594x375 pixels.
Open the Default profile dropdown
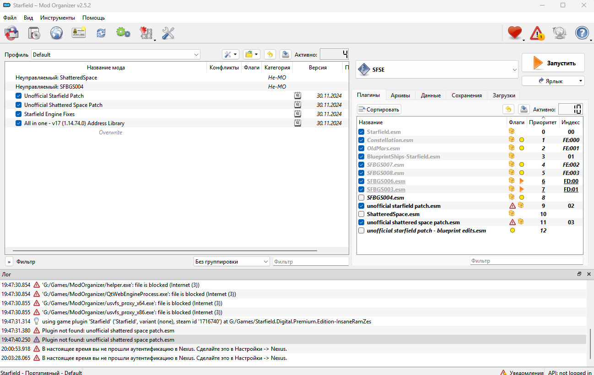coord(116,55)
